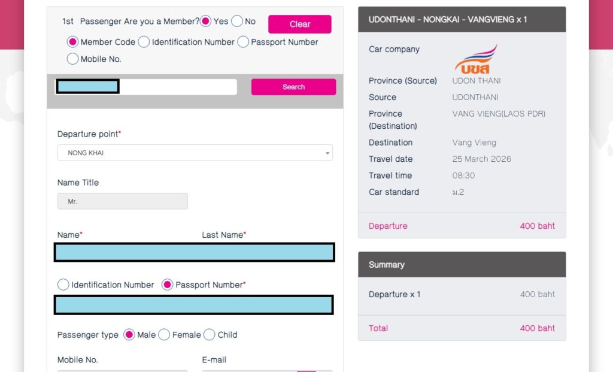Select Identification Number document type

click(63, 285)
